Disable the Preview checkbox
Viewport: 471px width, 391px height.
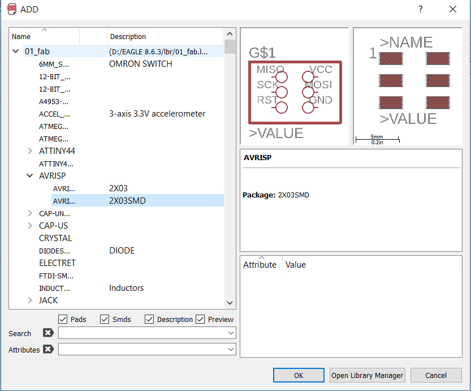pos(200,319)
